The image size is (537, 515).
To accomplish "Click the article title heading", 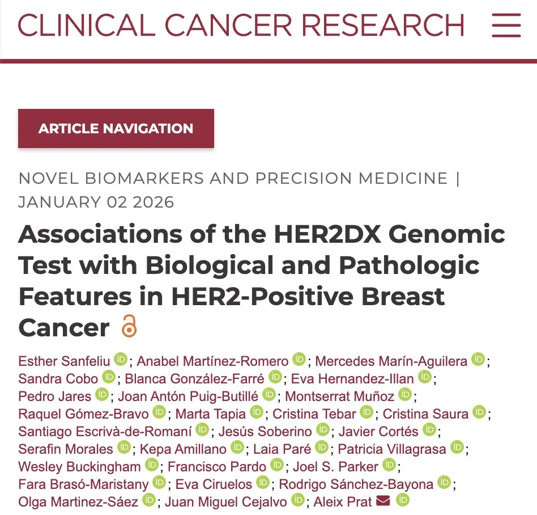I will click(x=261, y=281).
